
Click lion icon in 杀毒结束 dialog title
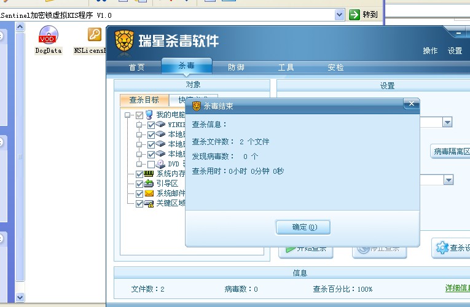click(x=197, y=106)
